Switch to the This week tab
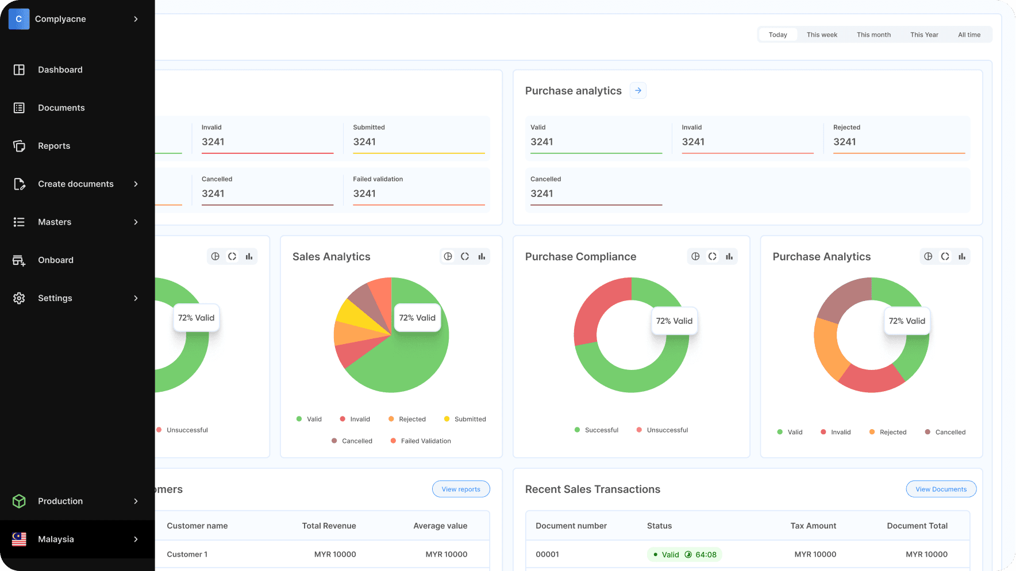 (x=822, y=34)
